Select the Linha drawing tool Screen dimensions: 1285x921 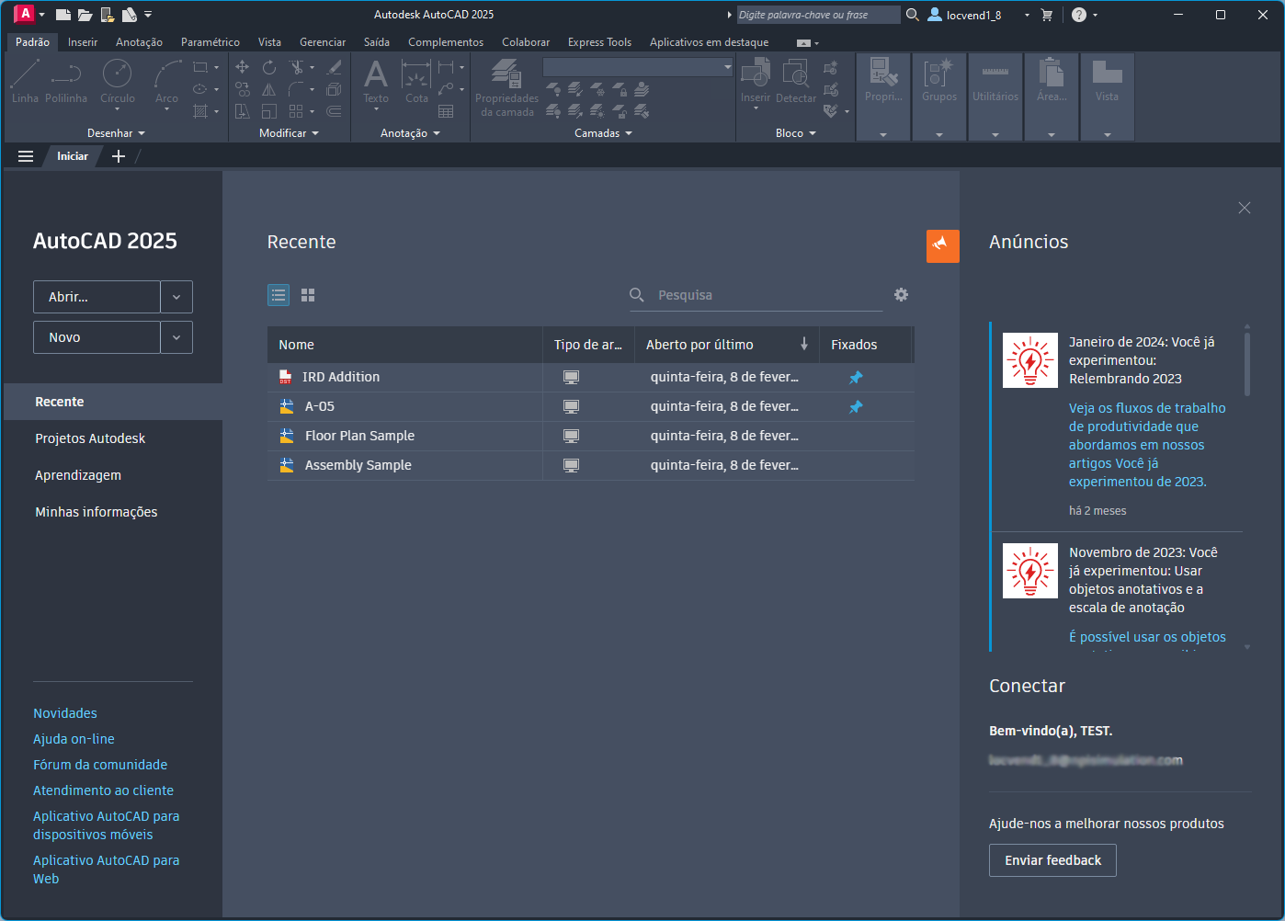[25, 81]
